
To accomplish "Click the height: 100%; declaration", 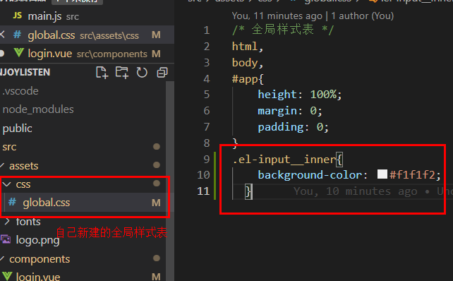I will click(300, 95).
